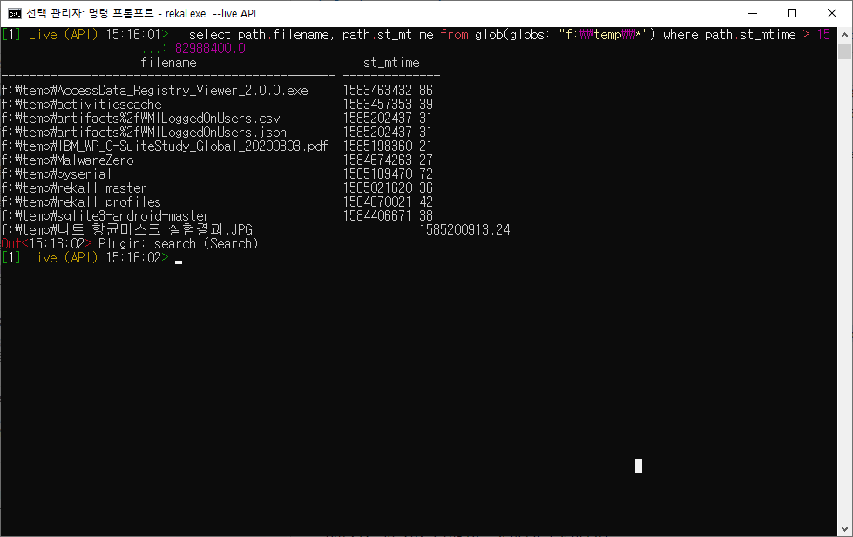The image size is (853, 537).
Task: Click the Out Plugin: search (Search) line
Action: [x=130, y=244]
